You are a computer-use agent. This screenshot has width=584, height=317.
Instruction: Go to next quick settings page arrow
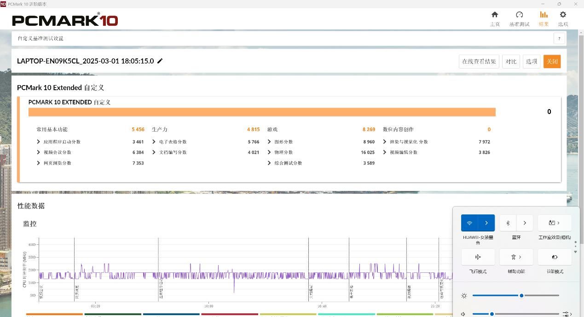576,252
